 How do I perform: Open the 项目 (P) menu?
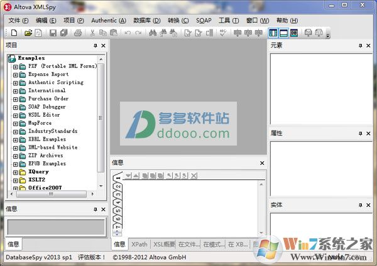click(x=74, y=21)
